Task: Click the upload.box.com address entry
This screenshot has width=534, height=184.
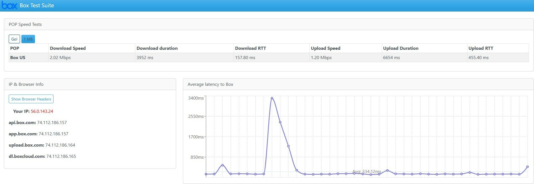Action: click(42, 145)
